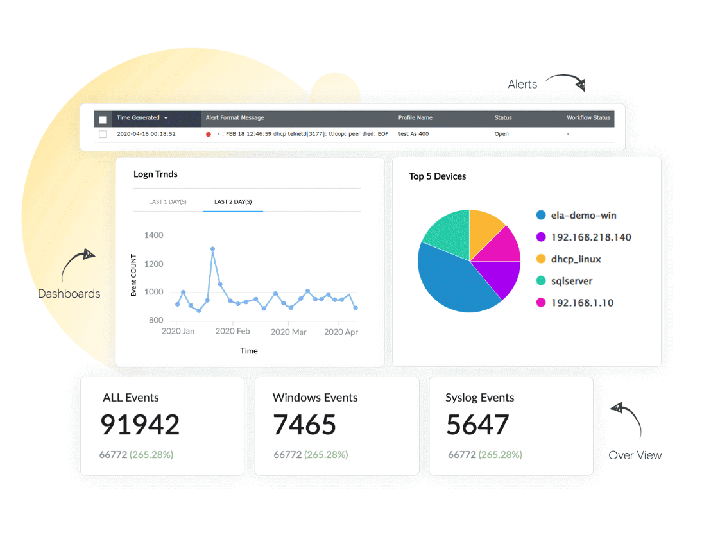Check the box for the 2020-04-16 alert row
This screenshot has width=711, height=535.
103,134
